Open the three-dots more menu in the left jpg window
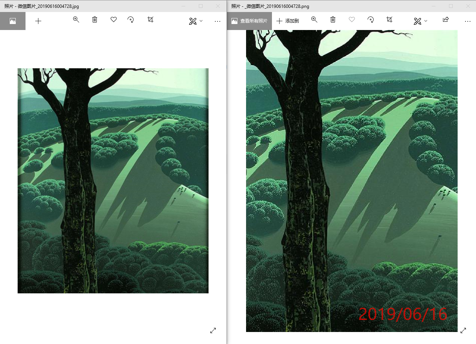The width and height of the screenshot is (476, 344). [x=218, y=21]
